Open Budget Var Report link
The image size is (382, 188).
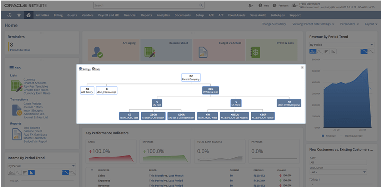click(35, 141)
